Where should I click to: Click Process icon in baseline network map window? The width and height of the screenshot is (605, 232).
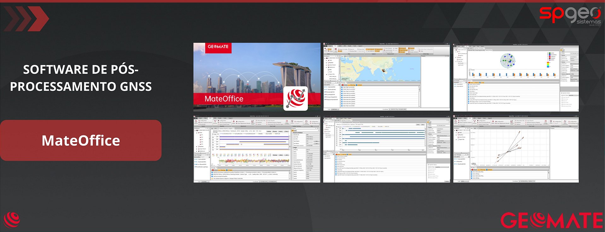pyautogui.click(x=474, y=122)
